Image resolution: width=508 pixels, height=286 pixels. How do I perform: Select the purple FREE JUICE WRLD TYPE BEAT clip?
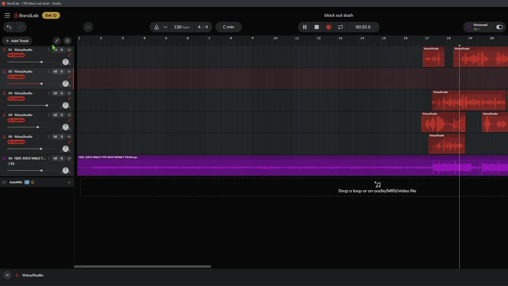click(292, 165)
